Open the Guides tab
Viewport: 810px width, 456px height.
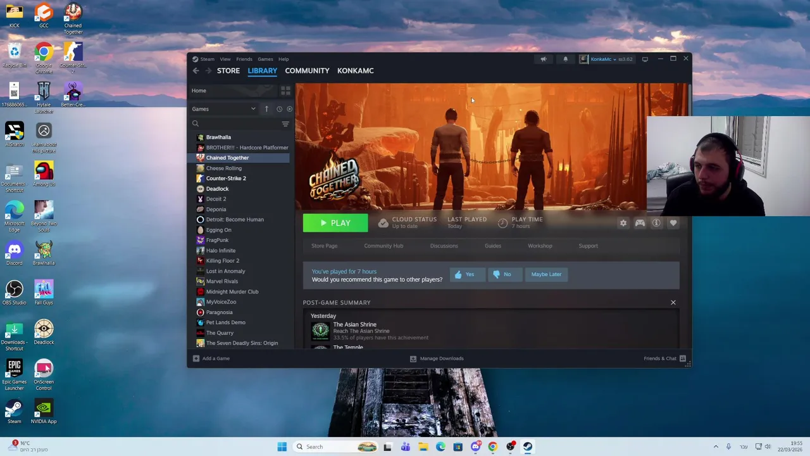coord(493,246)
